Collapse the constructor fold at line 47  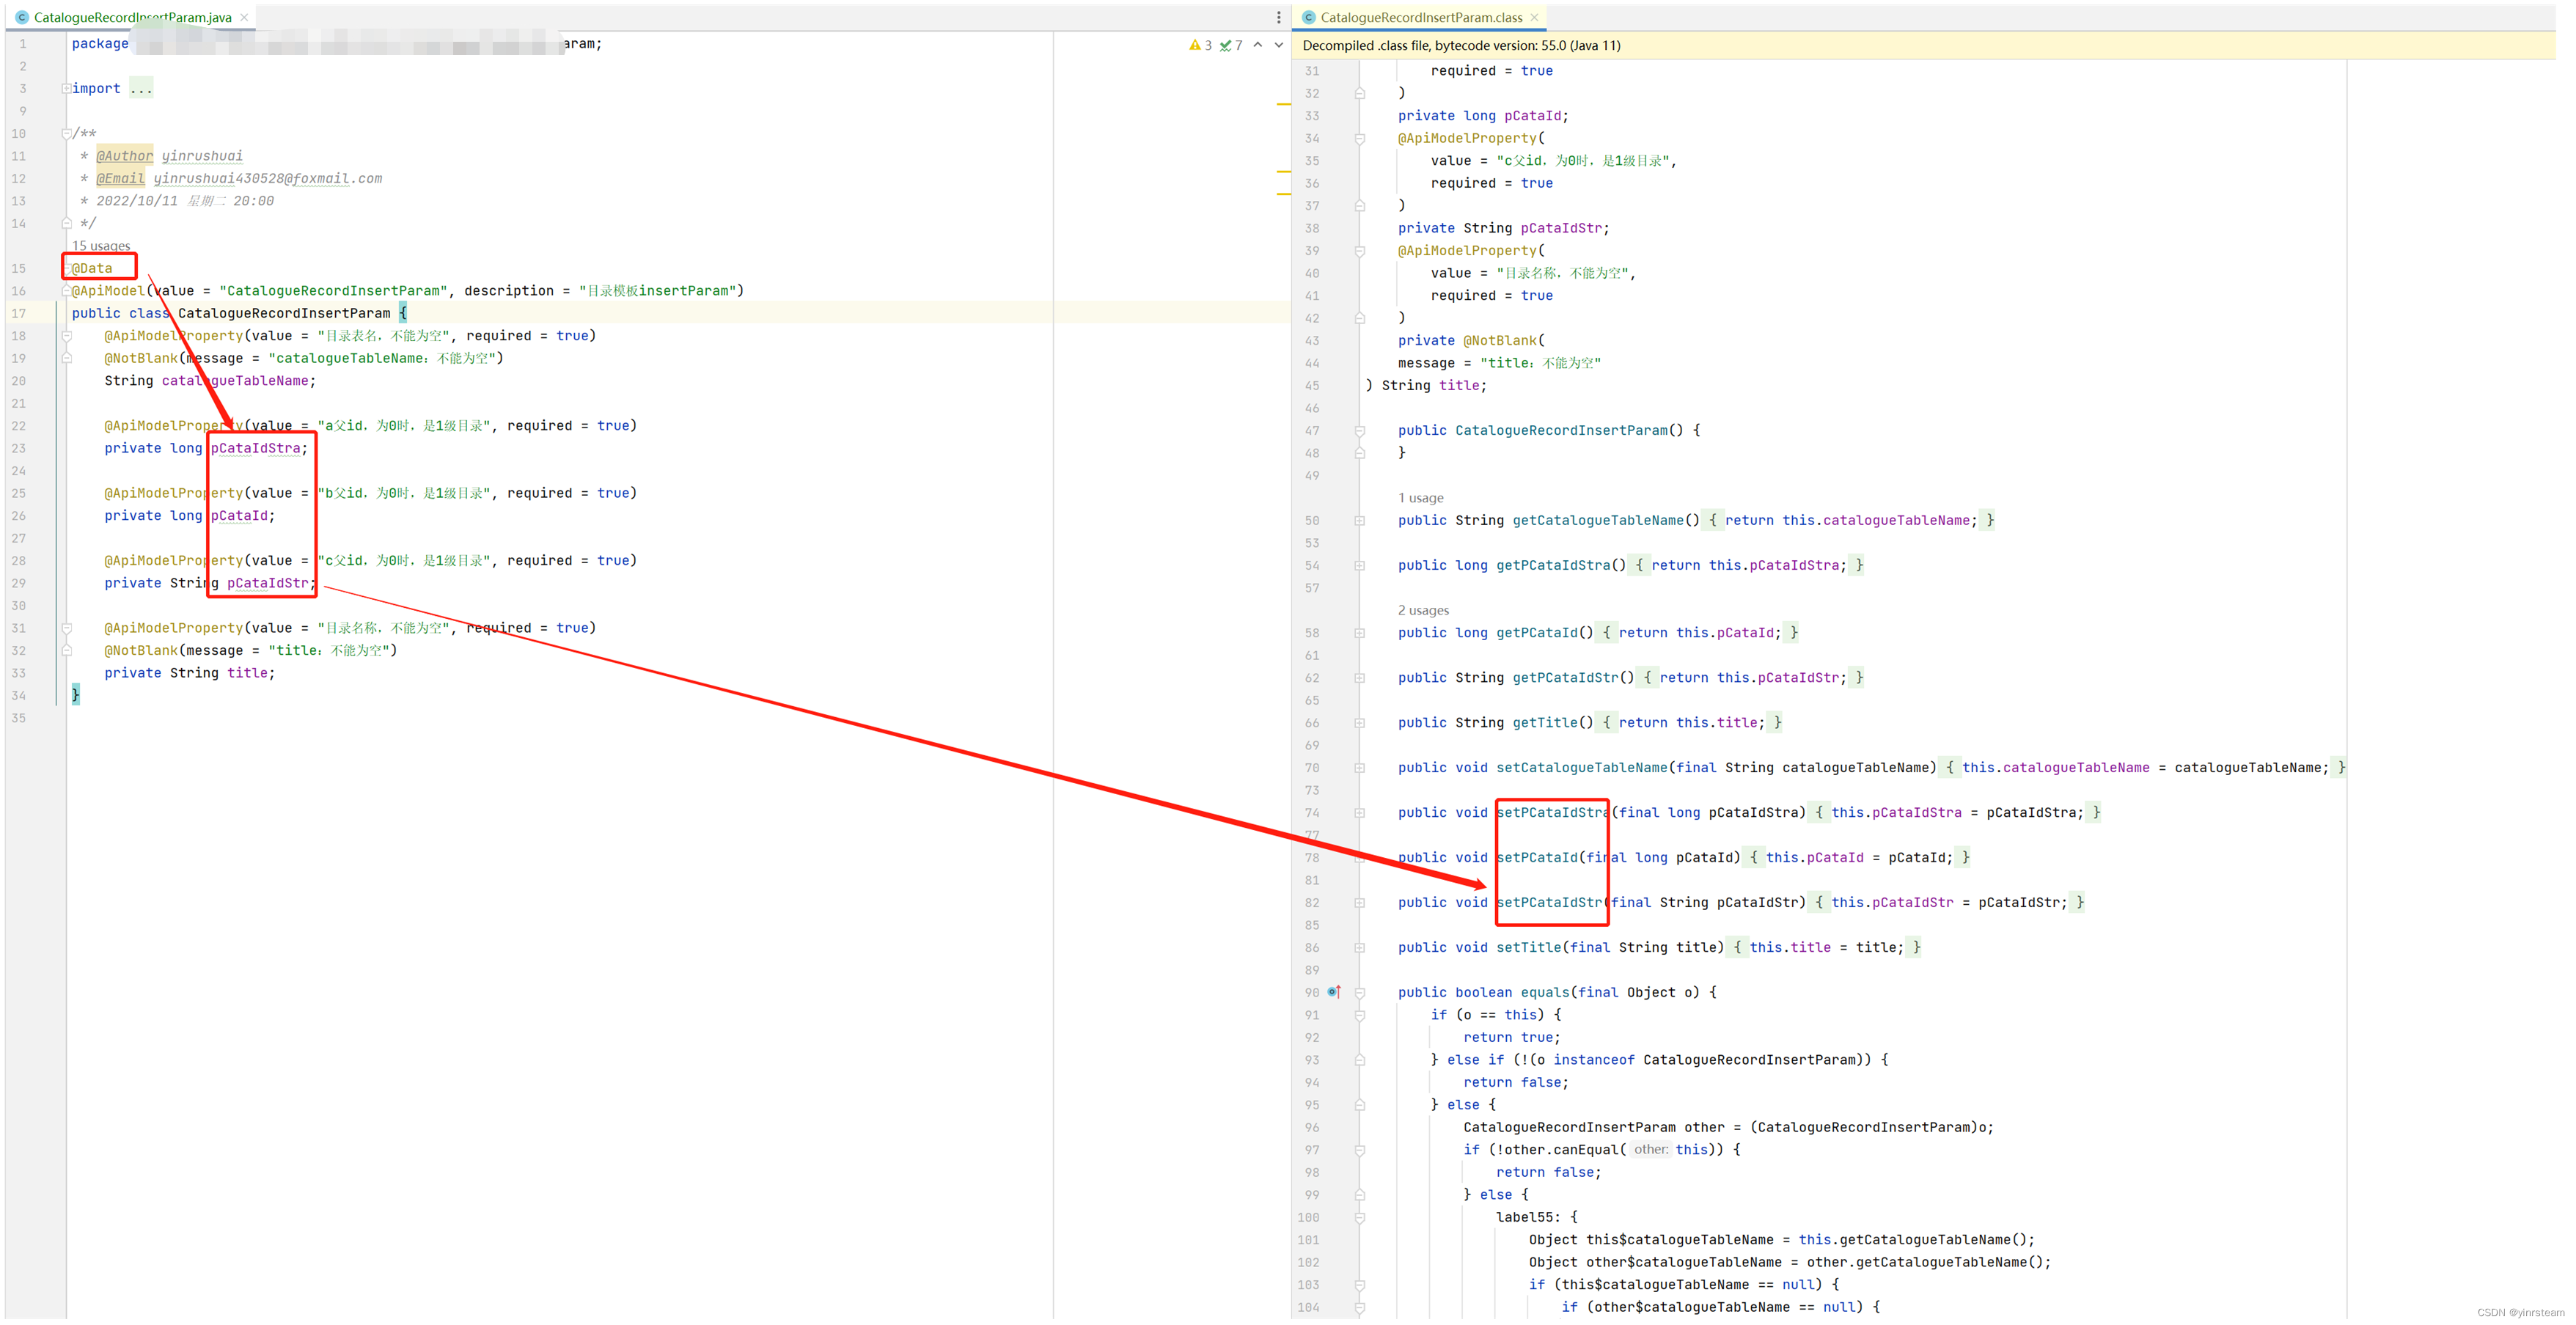pos(1359,430)
